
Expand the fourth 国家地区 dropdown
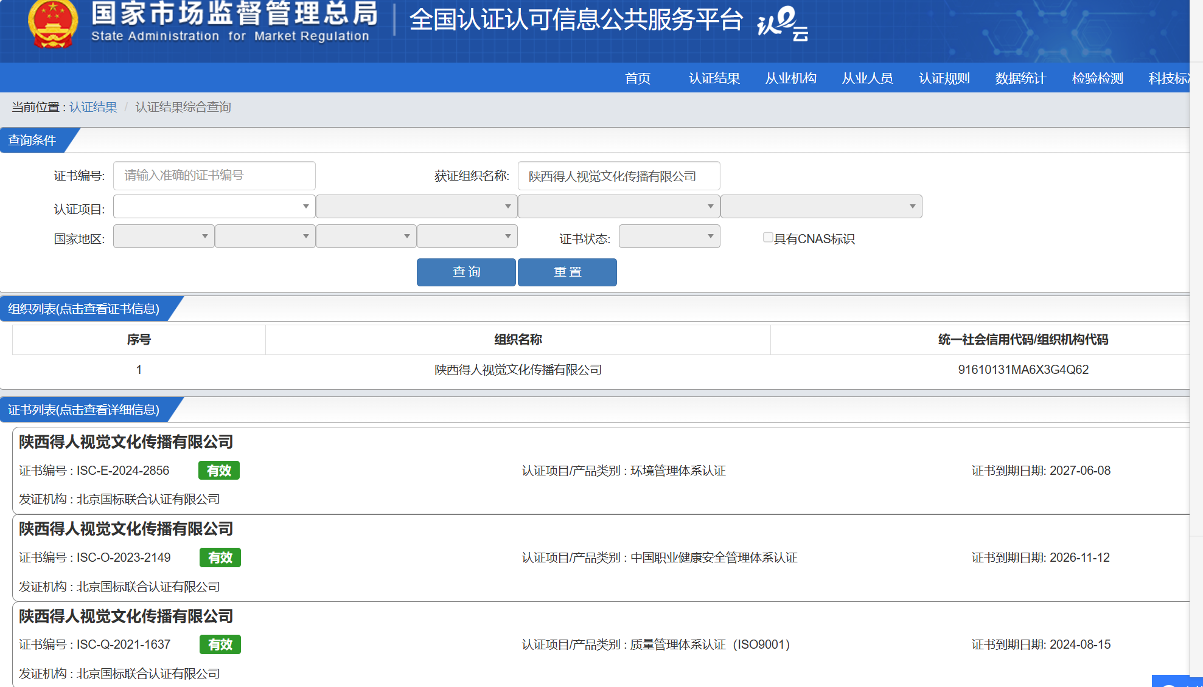point(467,236)
